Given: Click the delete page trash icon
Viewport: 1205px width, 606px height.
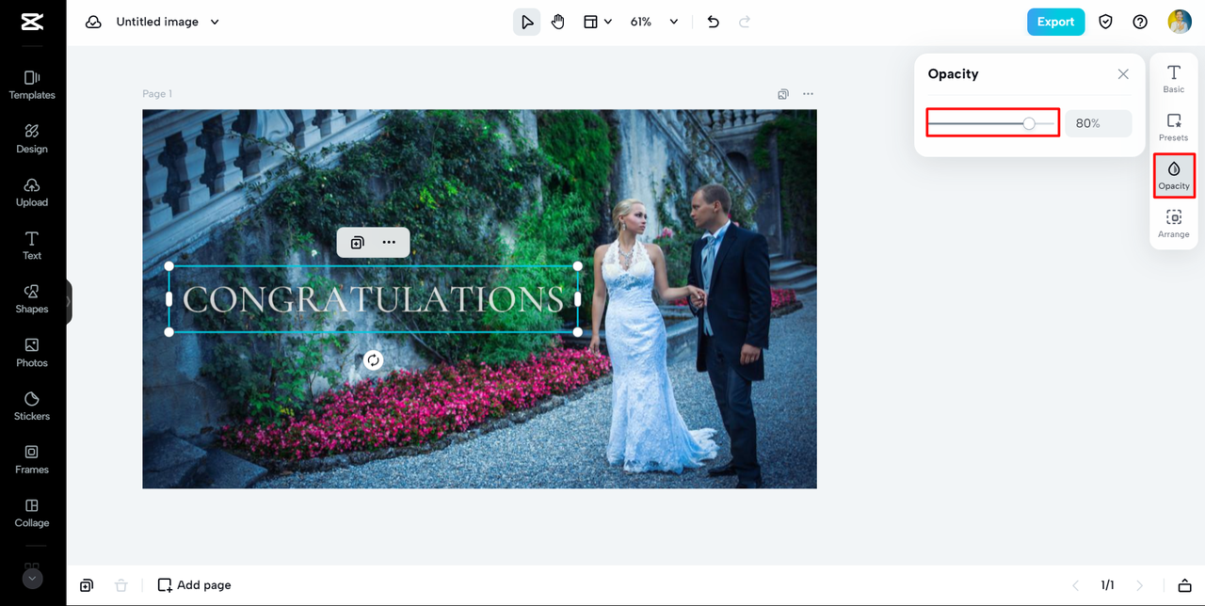Looking at the screenshot, I should point(120,585).
